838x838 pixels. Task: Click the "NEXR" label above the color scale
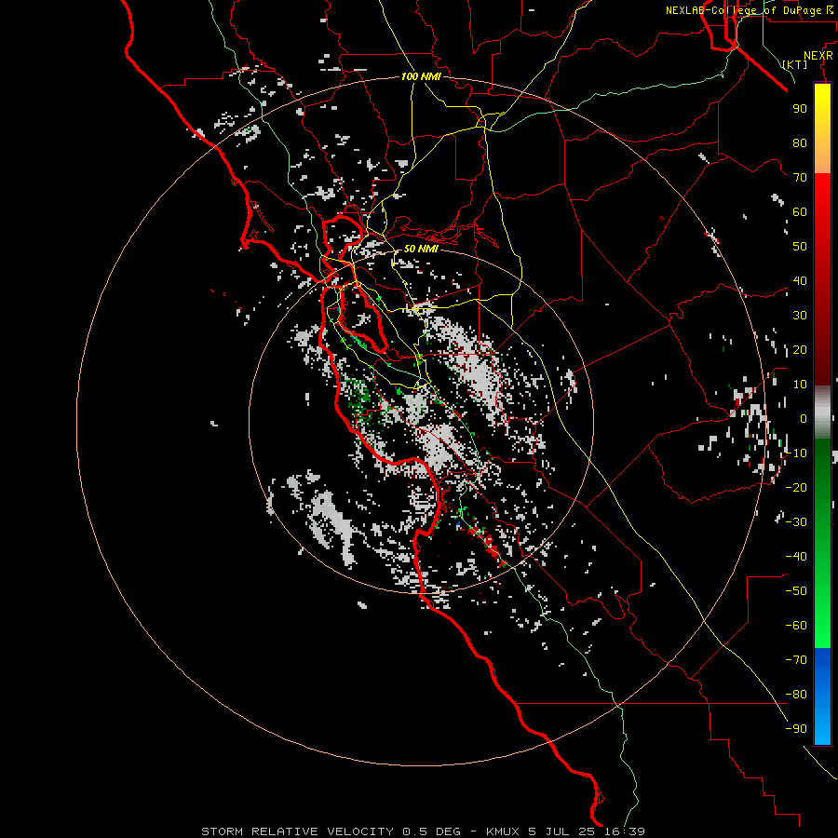(x=818, y=56)
